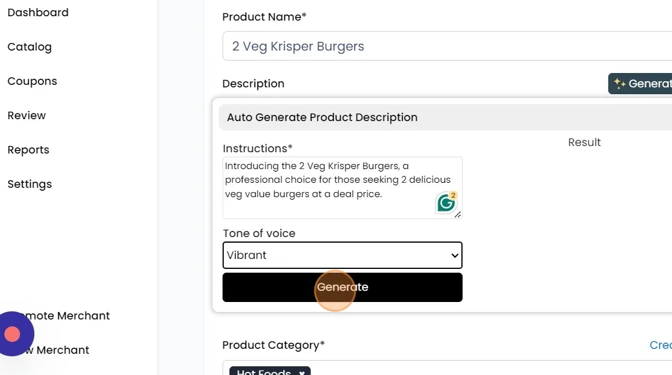The image size is (672, 375).
Task: Open Settings from the sidebar
Action: point(29,184)
